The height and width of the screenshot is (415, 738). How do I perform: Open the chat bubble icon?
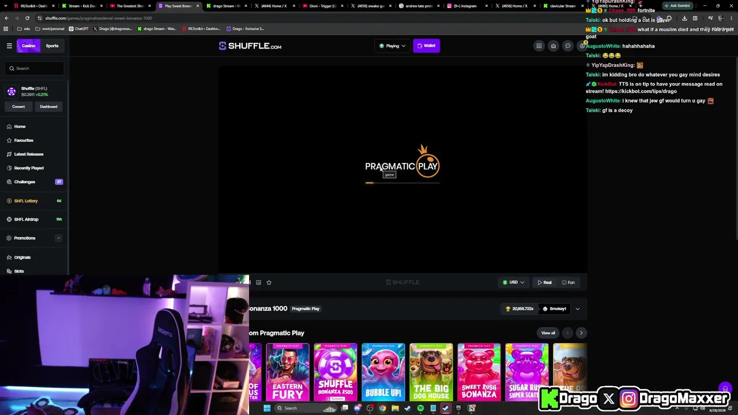coord(567,46)
